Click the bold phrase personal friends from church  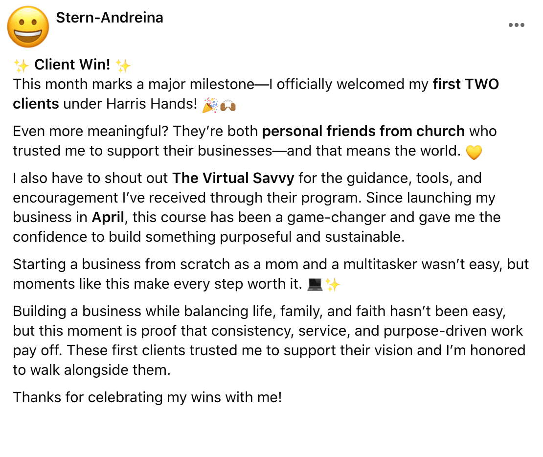tap(363, 131)
